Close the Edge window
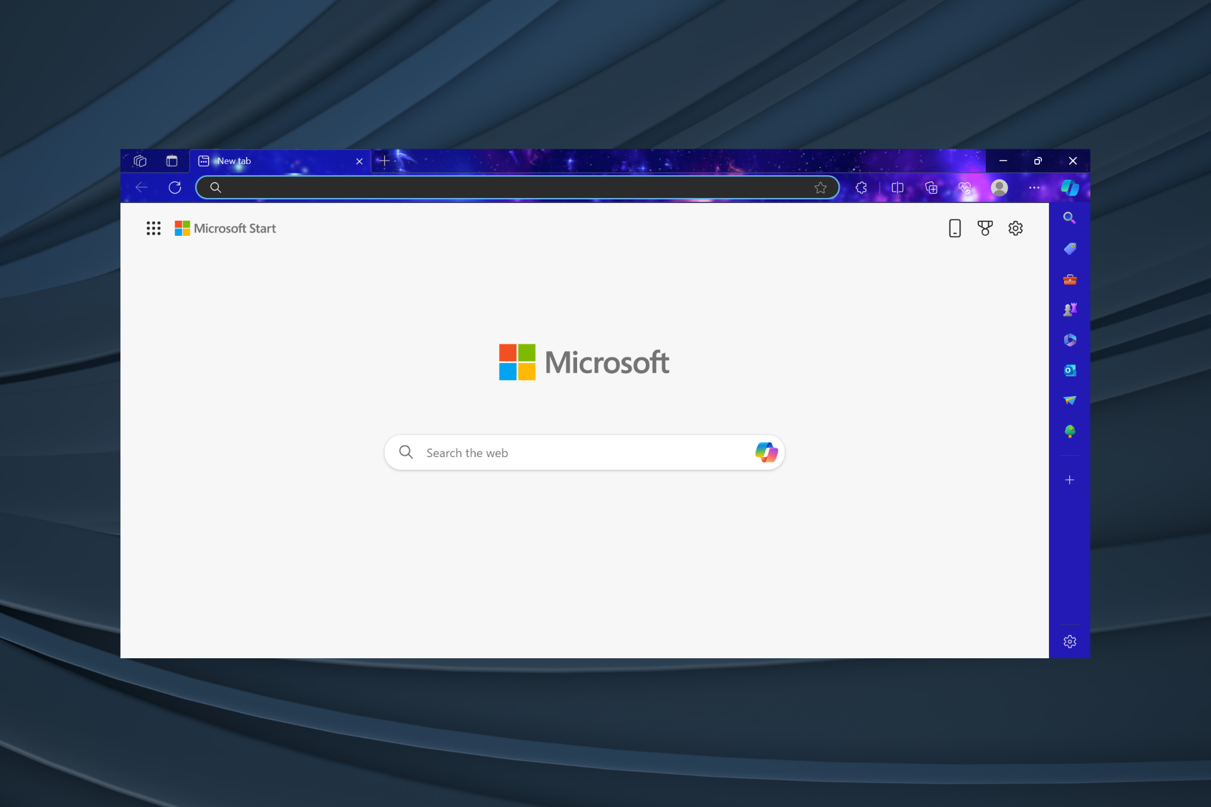This screenshot has width=1211, height=807. tap(1073, 161)
